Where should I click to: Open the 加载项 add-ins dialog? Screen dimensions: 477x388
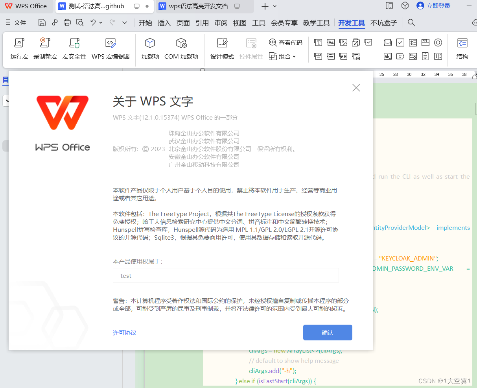coord(150,48)
